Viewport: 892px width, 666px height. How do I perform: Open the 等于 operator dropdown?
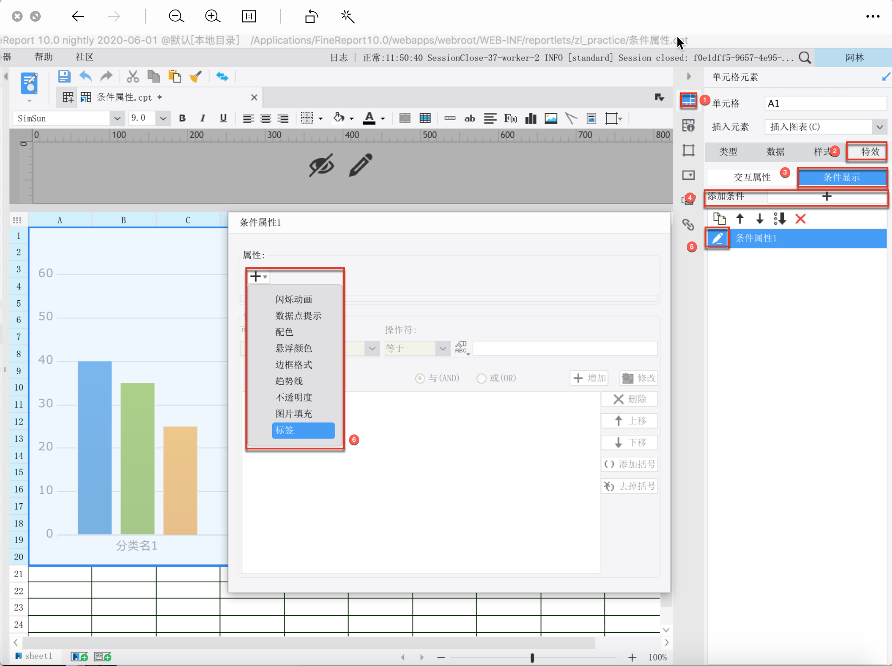click(x=442, y=348)
